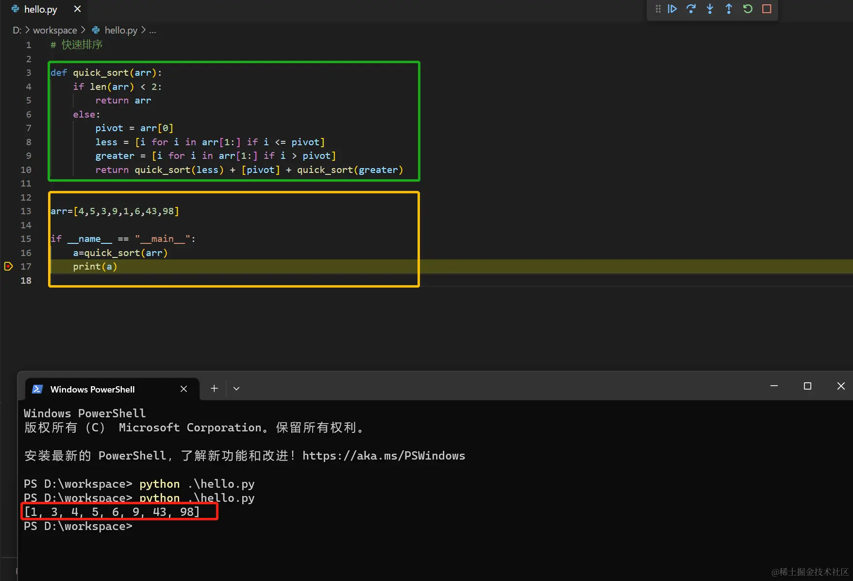Open the workspace breadcrumb folder
Screen dimensions: 853x581
click(55, 30)
